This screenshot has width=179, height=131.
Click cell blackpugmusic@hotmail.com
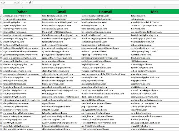pos(106,19)
